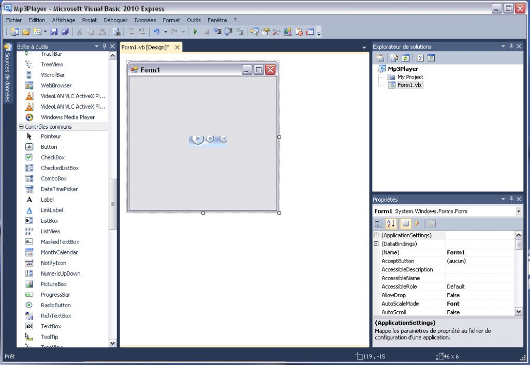Viewport: 530px width, 365px height.
Task: Click the Open File folder icon
Action: point(26,32)
